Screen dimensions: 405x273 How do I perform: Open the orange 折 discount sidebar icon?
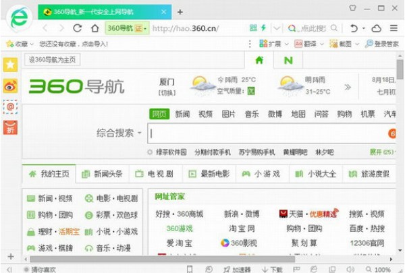(x=10, y=127)
